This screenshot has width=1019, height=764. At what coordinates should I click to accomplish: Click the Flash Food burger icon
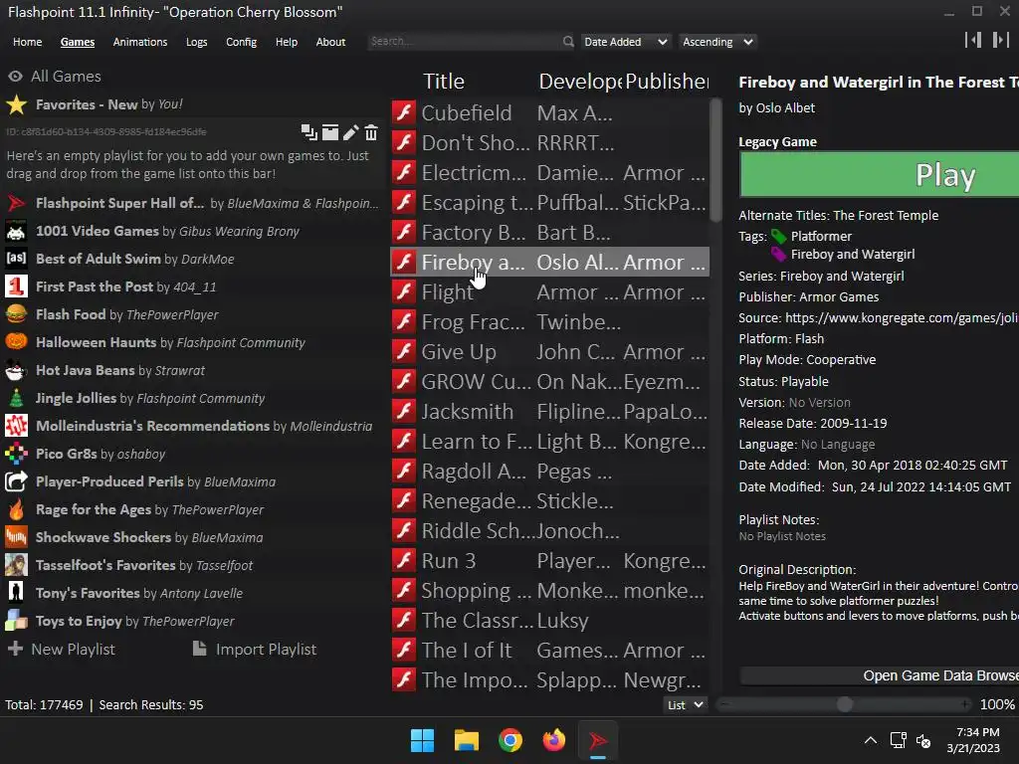coord(16,314)
